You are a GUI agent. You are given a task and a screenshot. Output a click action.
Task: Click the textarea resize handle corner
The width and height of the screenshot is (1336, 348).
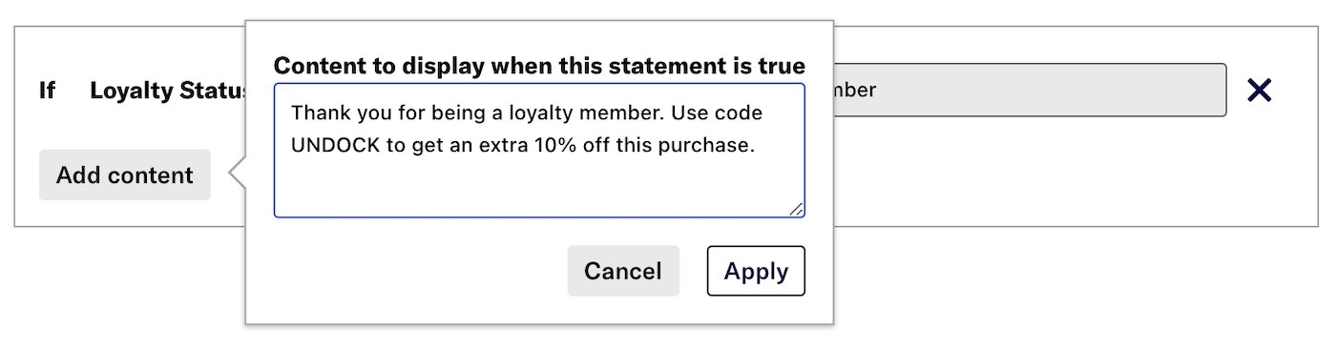[797, 209]
